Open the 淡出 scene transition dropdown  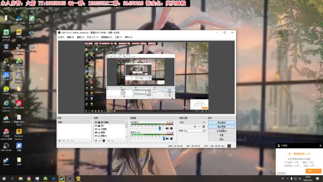coord(192,123)
